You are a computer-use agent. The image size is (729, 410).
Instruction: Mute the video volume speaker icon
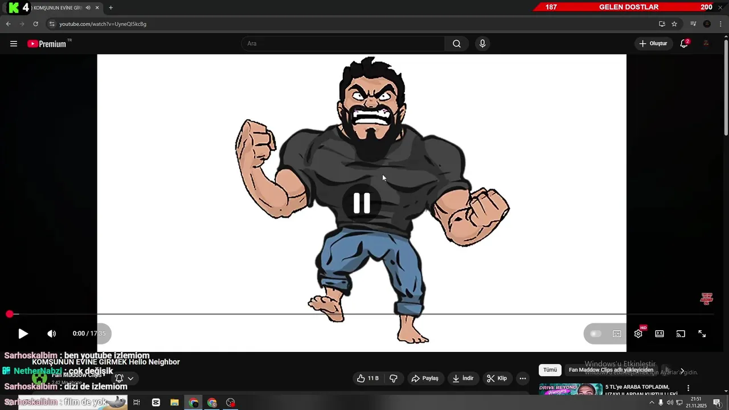[x=51, y=334]
